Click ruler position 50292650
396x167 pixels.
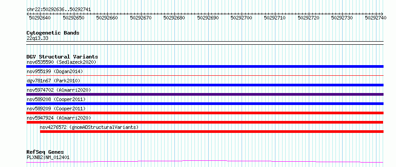coord(73,18)
